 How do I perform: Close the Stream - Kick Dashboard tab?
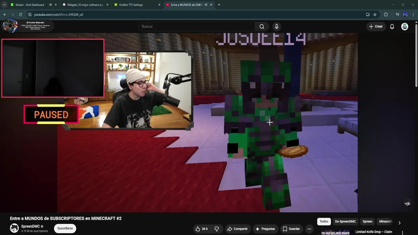[56, 5]
